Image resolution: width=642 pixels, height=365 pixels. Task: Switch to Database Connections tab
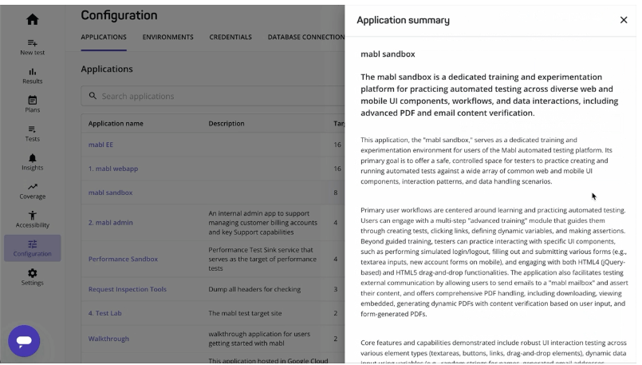pos(306,37)
